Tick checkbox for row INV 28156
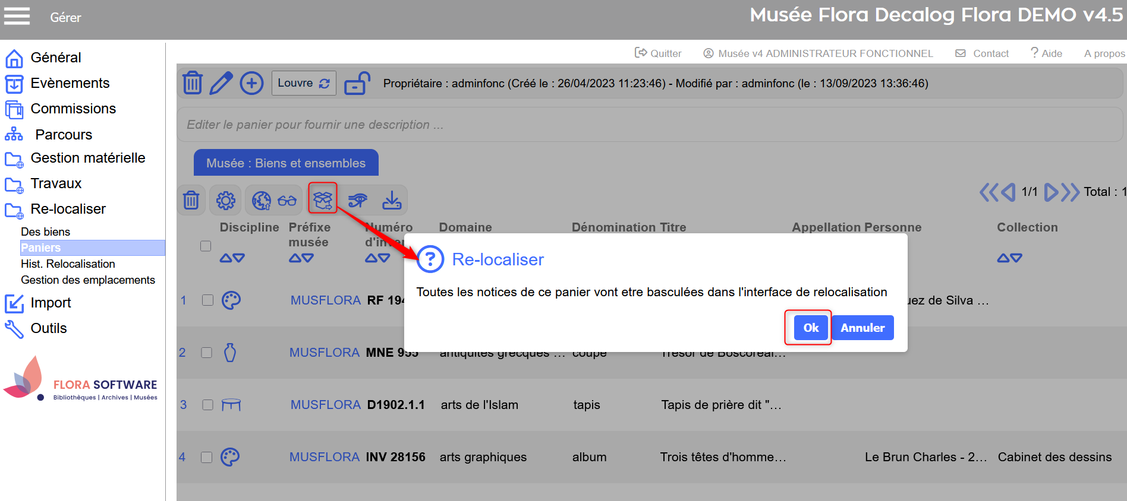This screenshot has height=501, width=1127. tap(206, 457)
